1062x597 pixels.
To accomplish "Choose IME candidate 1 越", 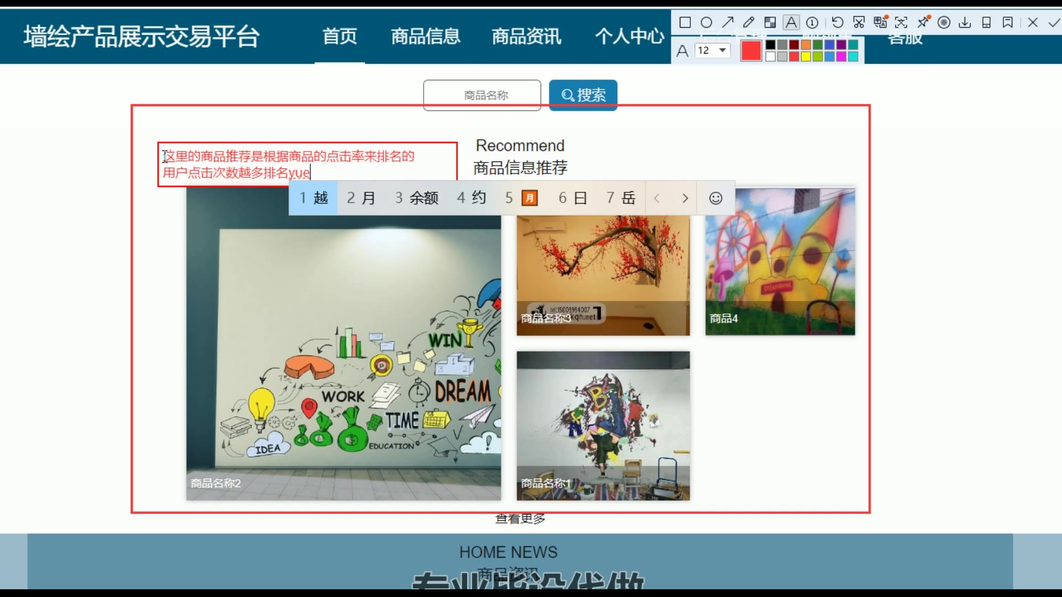I will (x=314, y=198).
